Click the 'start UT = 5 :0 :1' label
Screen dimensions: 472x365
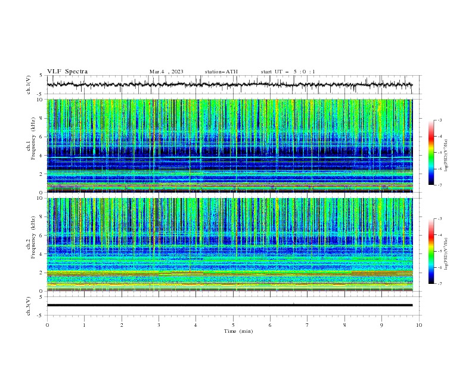288,72
